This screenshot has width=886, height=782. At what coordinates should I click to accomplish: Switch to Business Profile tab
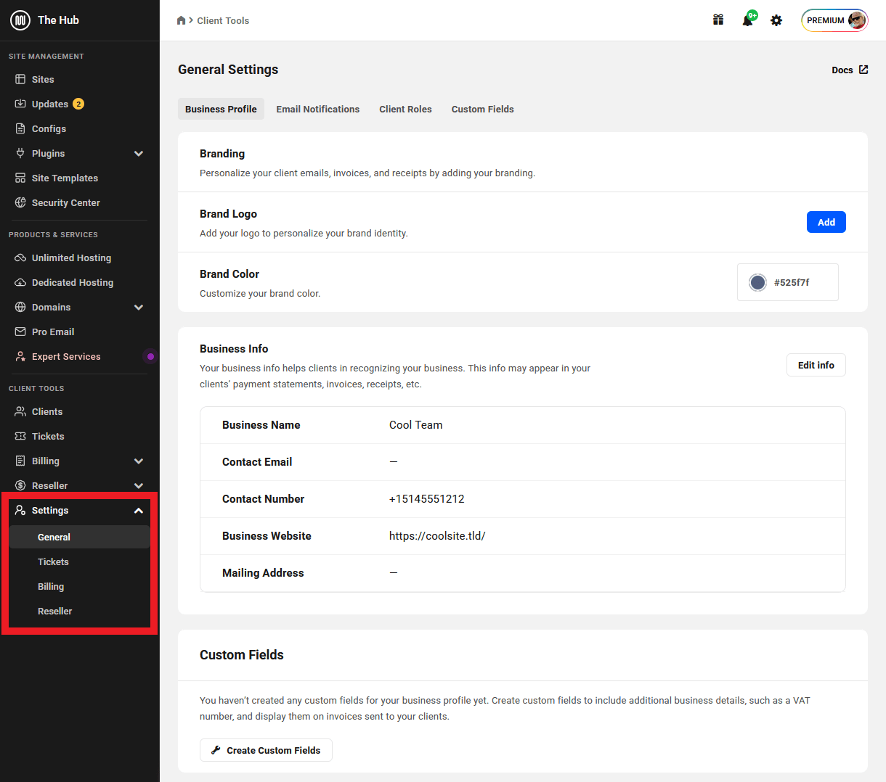pyautogui.click(x=221, y=109)
